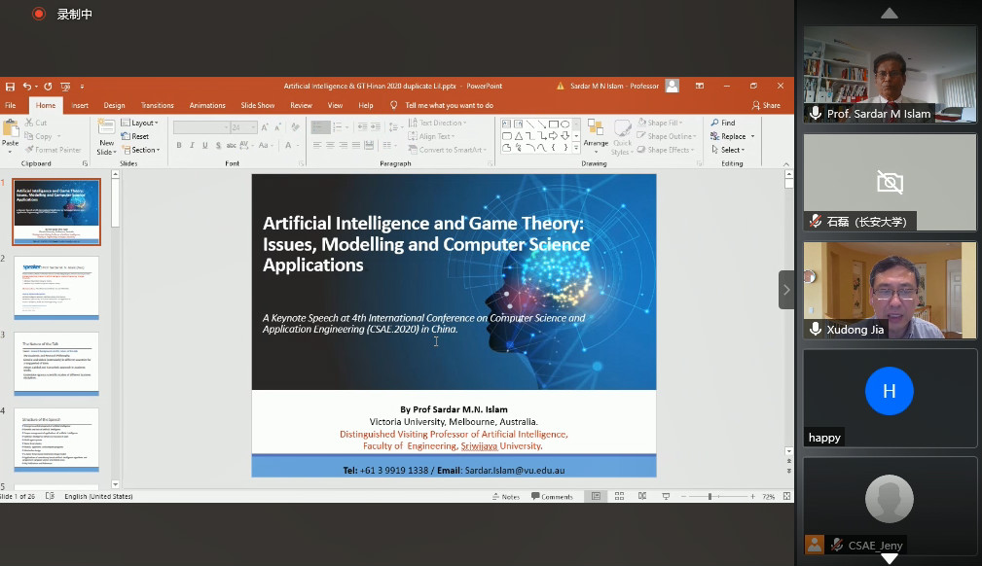Viewport: 982px width, 566px height.
Task: Toggle Normal view button in status bar
Action: [x=596, y=496]
